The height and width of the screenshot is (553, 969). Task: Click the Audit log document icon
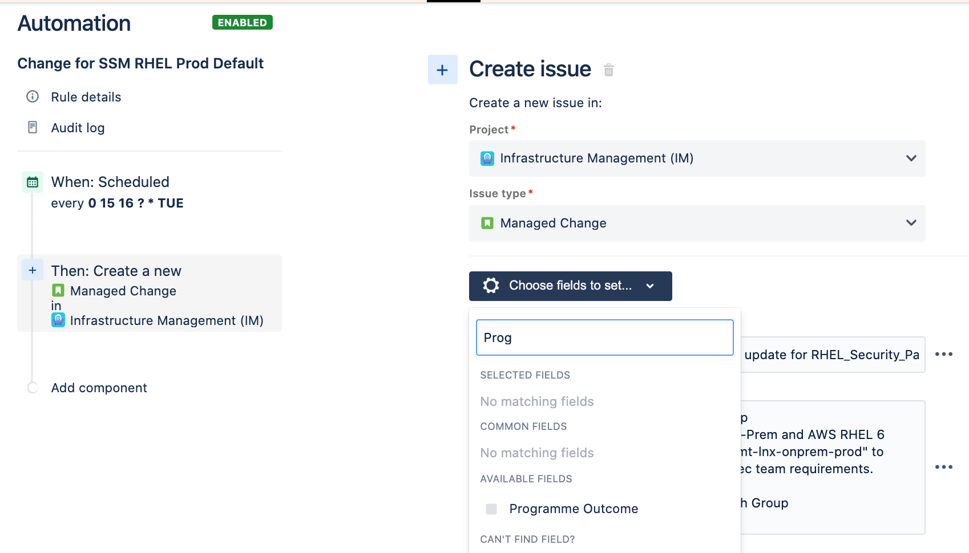[33, 127]
